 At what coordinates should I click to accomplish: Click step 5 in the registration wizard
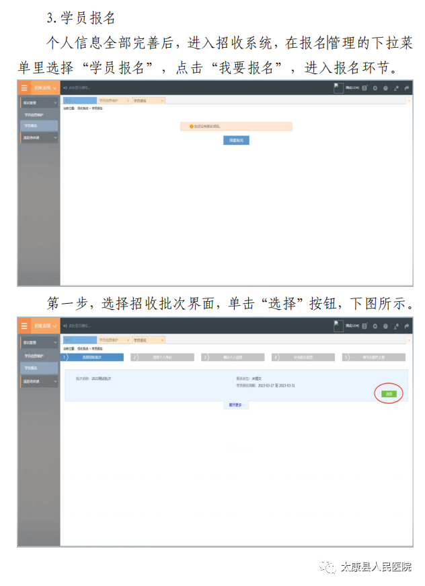373,357
